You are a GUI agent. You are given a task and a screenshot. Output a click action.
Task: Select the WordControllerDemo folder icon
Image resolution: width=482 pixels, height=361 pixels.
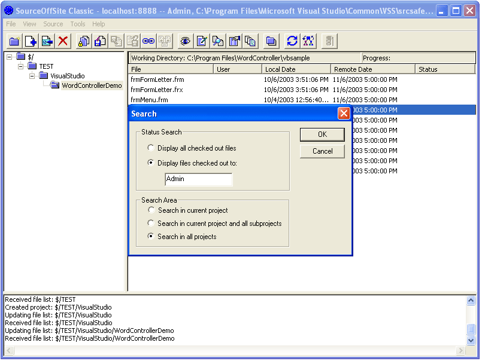[x=54, y=85]
